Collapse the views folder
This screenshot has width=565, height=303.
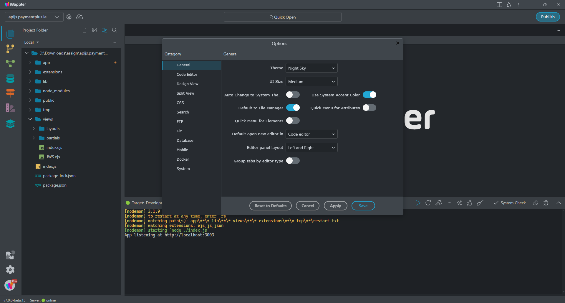30,119
